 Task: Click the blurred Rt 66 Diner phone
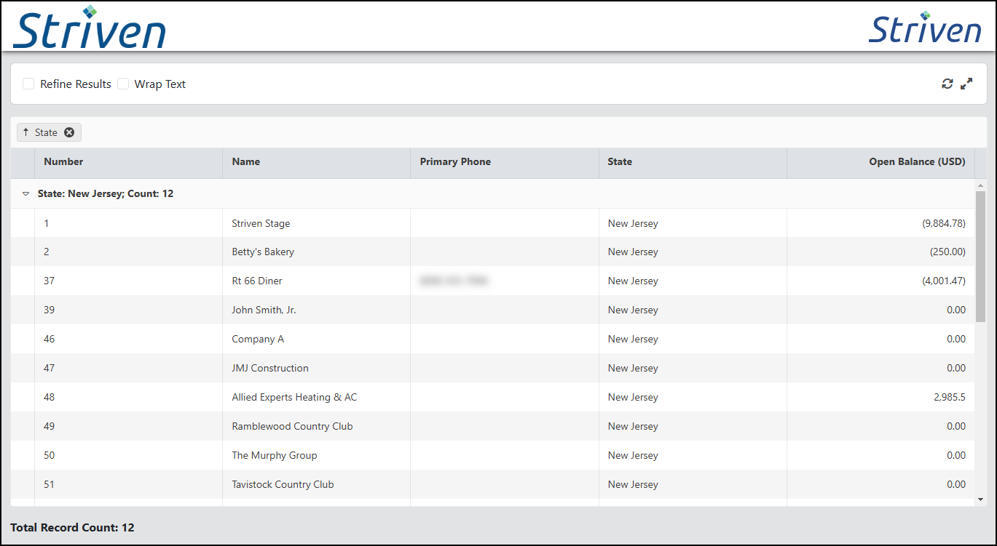(453, 280)
